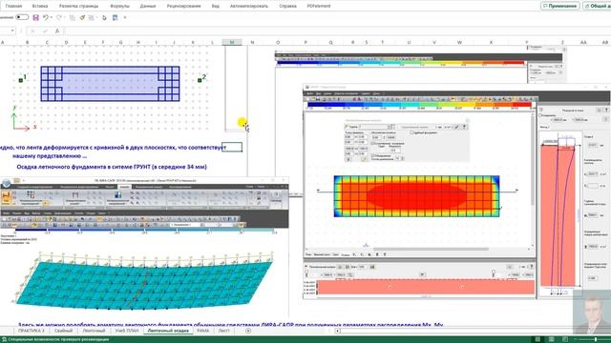Click into the formula bar input
Image resolution: width=611 pixels, height=343 pixels.
click(337, 30)
